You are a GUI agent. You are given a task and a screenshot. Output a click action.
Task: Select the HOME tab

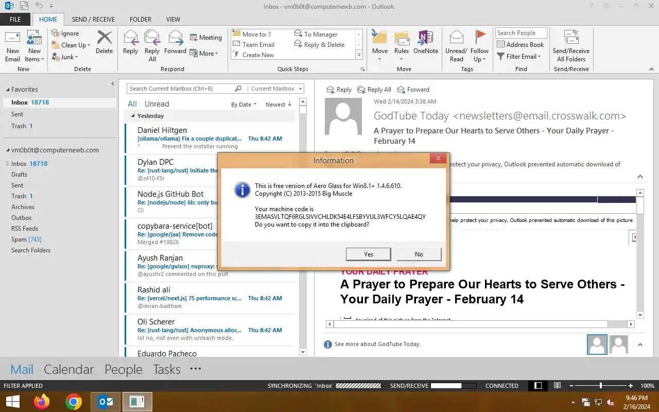click(48, 20)
